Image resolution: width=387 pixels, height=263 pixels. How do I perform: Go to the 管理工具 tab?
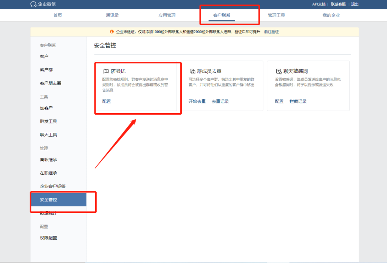tap(276, 15)
